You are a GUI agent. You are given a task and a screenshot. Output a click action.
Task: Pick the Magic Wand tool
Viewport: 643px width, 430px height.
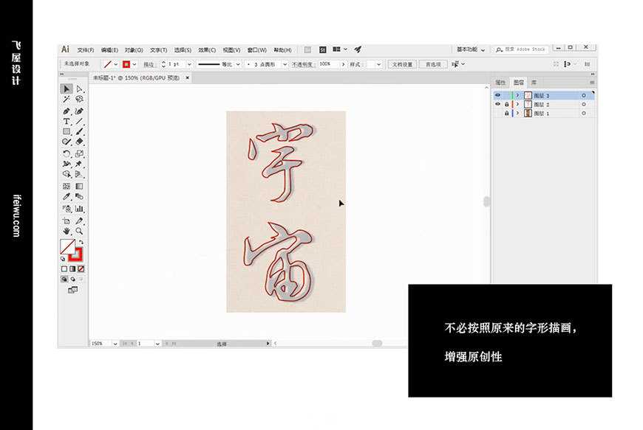[66, 100]
